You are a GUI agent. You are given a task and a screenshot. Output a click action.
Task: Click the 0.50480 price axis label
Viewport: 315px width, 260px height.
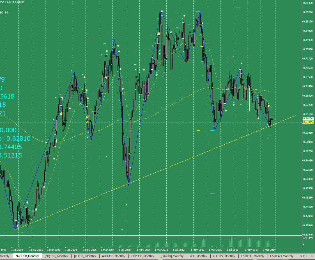coord(308,179)
